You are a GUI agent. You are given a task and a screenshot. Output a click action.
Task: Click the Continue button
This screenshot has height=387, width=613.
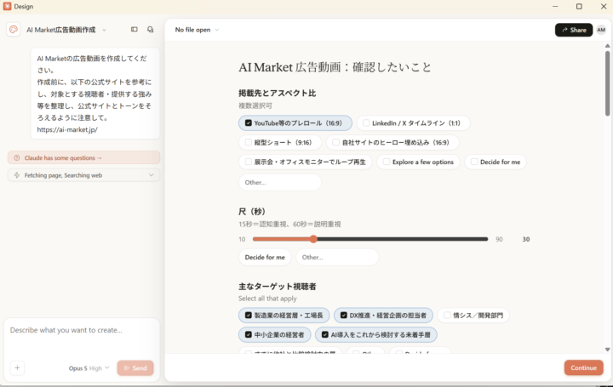pyautogui.click(x=583, y=367)
